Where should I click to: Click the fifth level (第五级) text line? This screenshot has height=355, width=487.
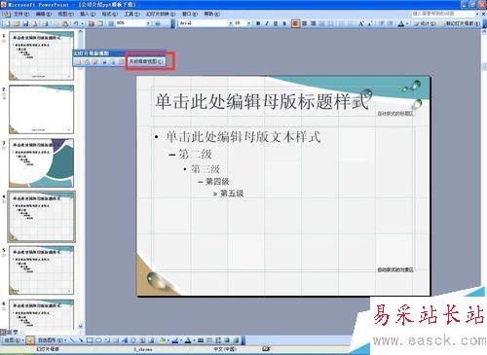tap(232, 194)
